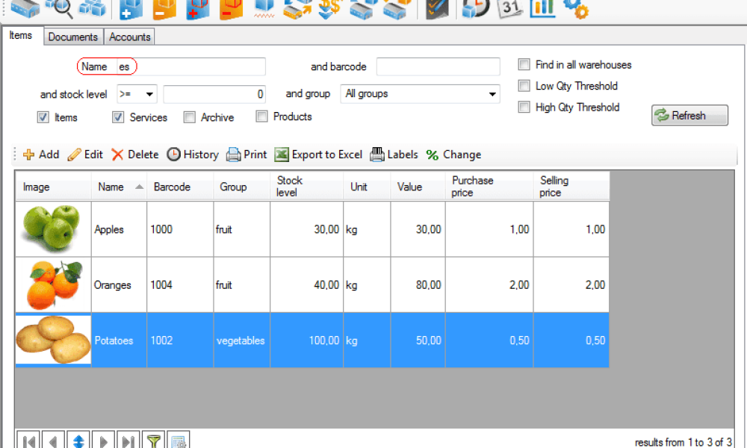
Task: Select the Apples name cell
Action: [119, 229]
